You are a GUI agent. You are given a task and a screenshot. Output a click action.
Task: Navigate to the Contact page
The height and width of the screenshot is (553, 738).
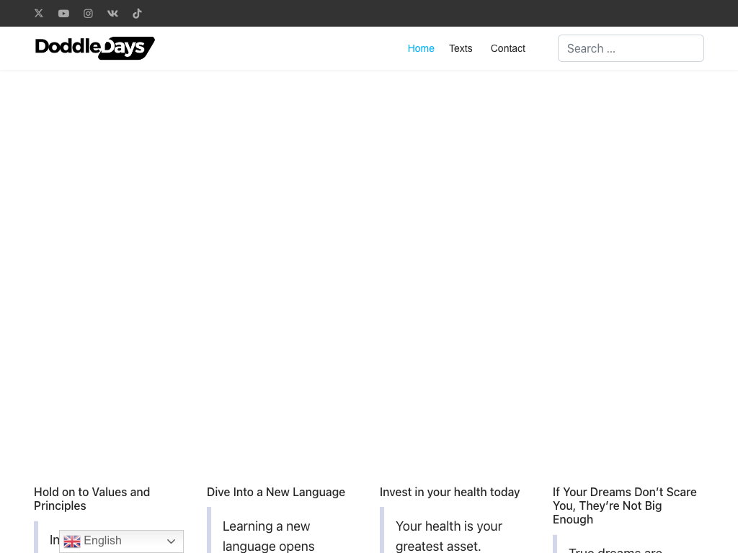(x=508, y=48)
